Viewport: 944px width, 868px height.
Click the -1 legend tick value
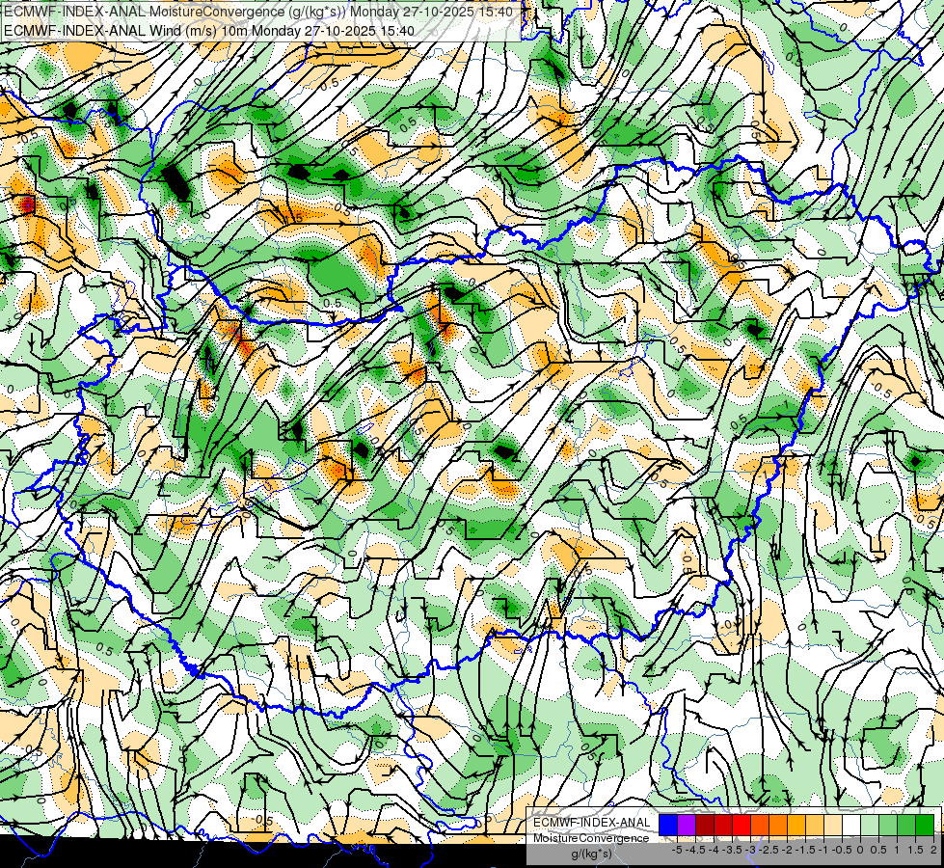point(823,850)
